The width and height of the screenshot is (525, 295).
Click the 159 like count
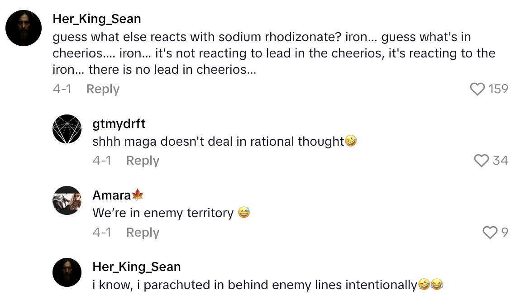pos(498,89)
